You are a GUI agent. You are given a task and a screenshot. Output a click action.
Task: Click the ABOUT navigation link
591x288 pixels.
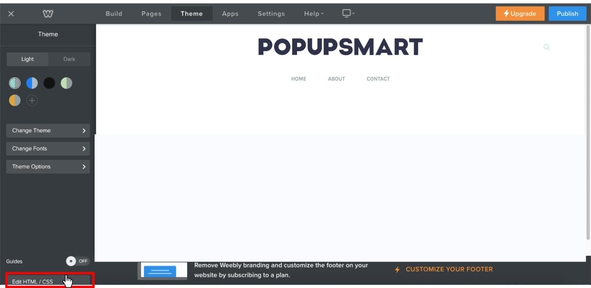click(337, 79)
